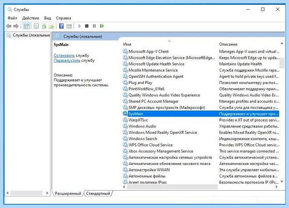Image resolution: width=289 pixels, height=208 pixels.
Task: Open the Справка menu
Action: pos(64,18)
